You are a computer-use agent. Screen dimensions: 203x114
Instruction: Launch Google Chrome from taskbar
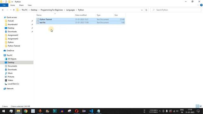point(26,111)
